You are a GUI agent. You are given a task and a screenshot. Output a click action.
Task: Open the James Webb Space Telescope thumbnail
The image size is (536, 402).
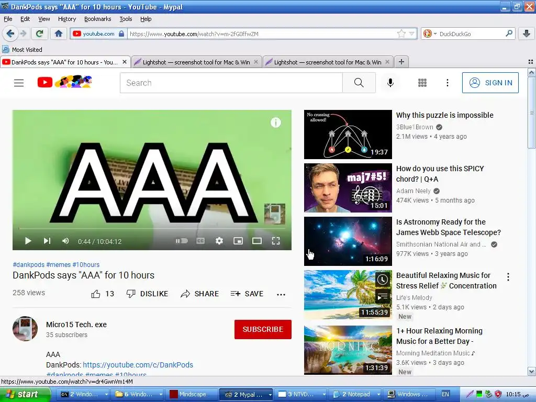pos(348,241)
